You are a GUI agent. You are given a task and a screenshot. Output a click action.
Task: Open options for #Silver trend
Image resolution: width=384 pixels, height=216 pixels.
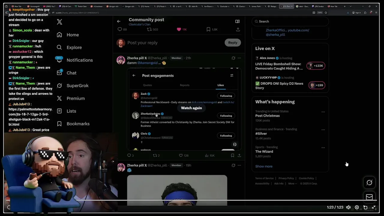click(x=323, y=130)
